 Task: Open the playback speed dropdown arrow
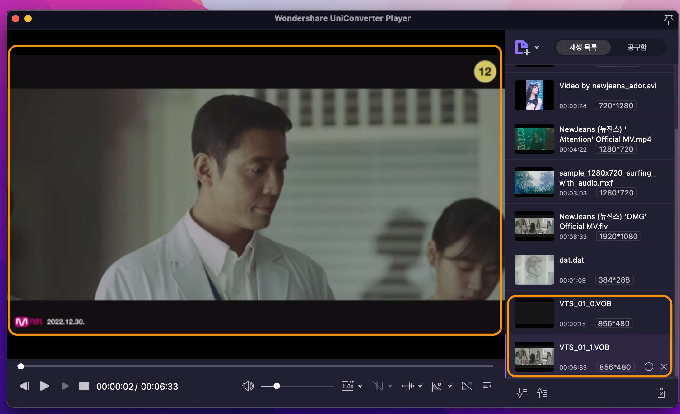361,386
